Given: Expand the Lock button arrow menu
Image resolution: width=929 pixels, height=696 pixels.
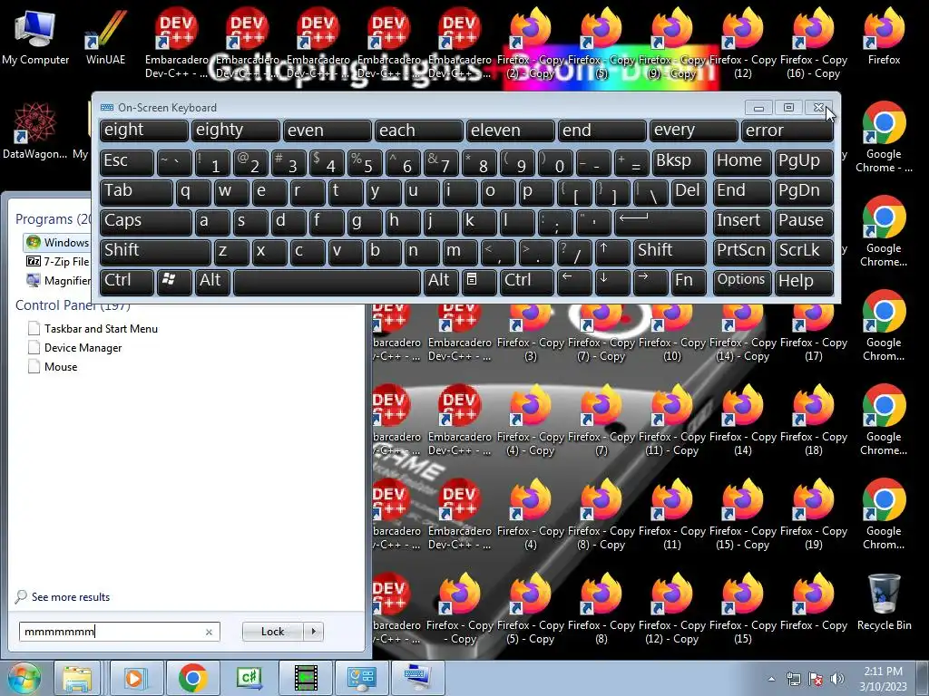Looking at the screenshot, I should [x=313, y=632].
